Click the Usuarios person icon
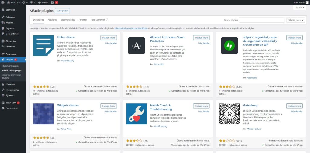The height and width of the screenshot is (153, 310). pos(3,84)
